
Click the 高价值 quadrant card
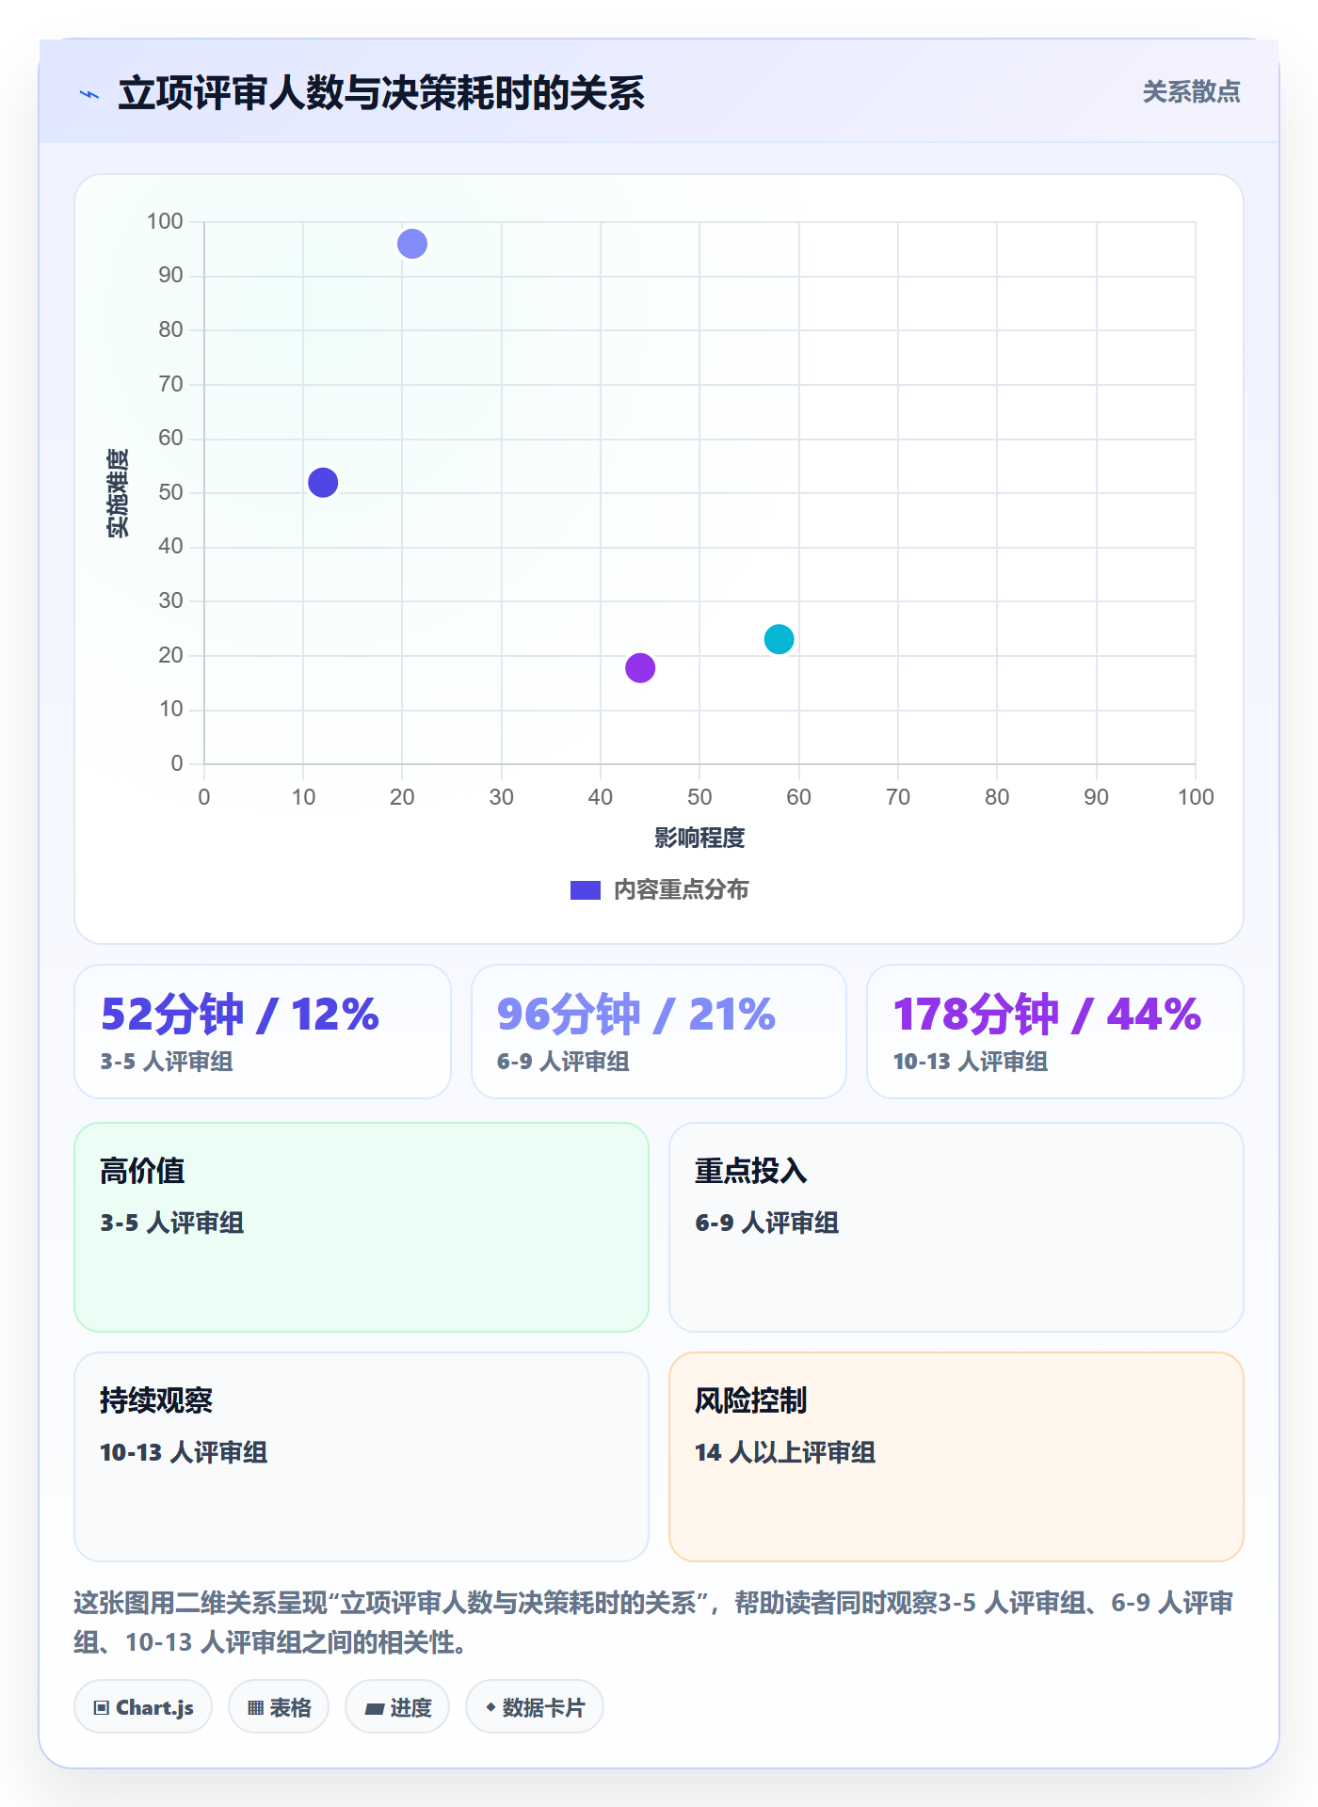(x=362, y=1227)
